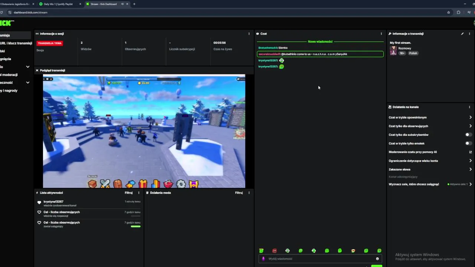Click the green achieved-goal progress bar
Viewport: 475px width, 267px height.
(x=136, y=226)
